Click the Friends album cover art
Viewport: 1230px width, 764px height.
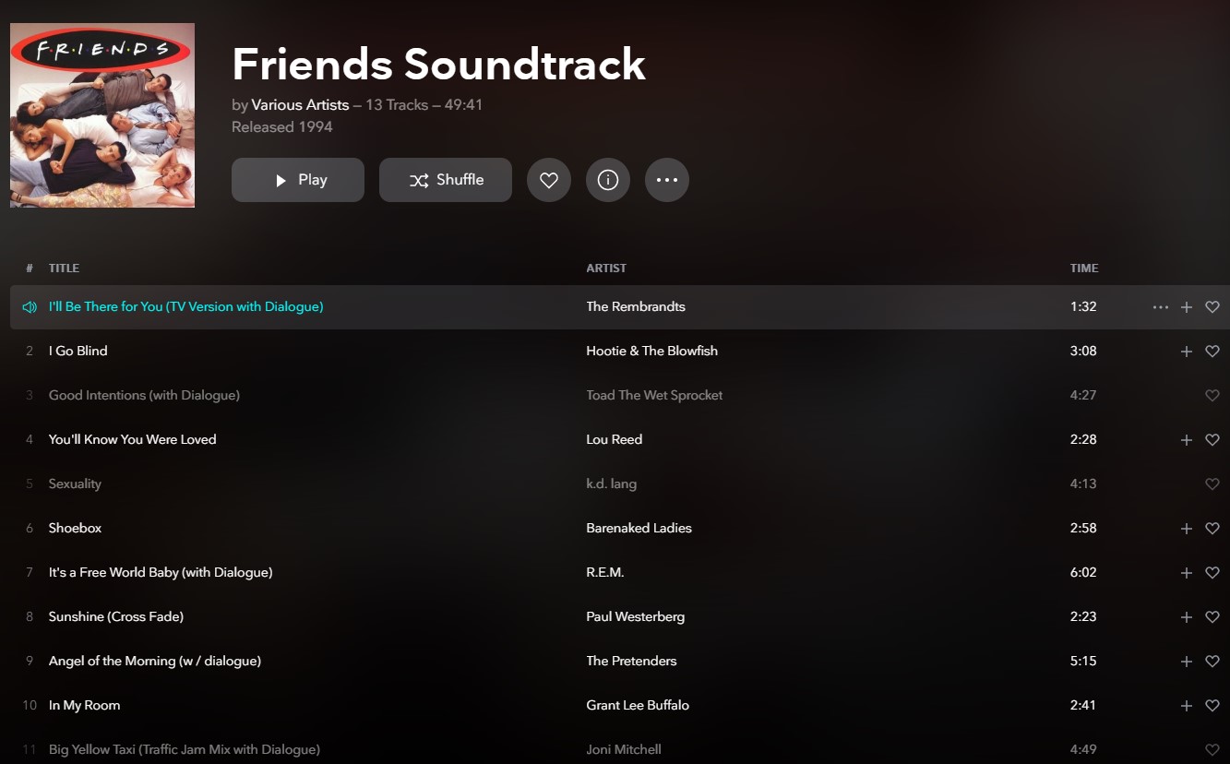(102, 115)
